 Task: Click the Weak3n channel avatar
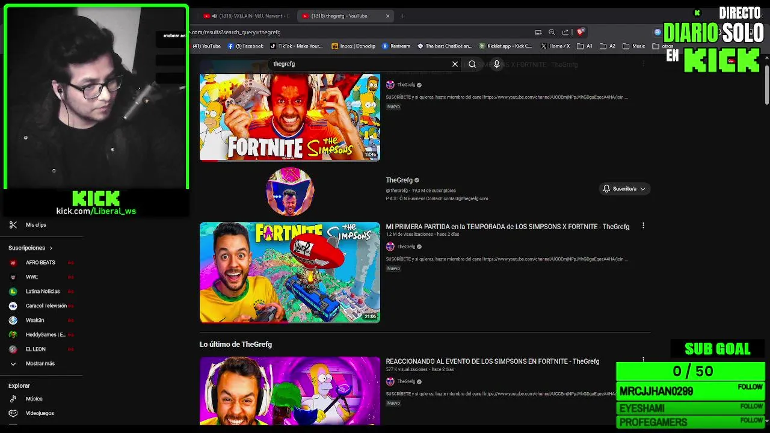click(13, 321)
